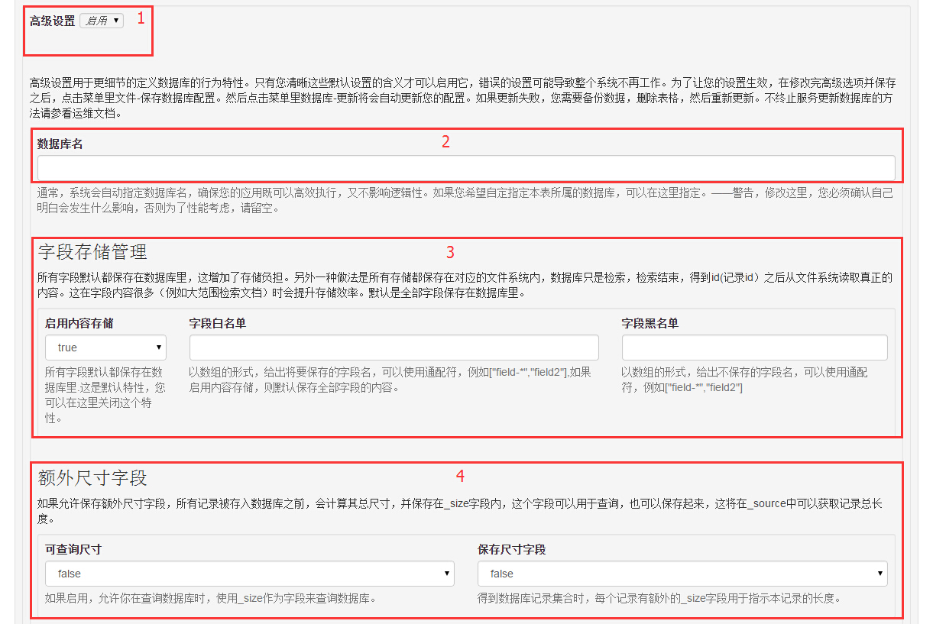Click the 启用内容存储 field label
The height and width of the screenshot is (624, 933).
(79, 324)
